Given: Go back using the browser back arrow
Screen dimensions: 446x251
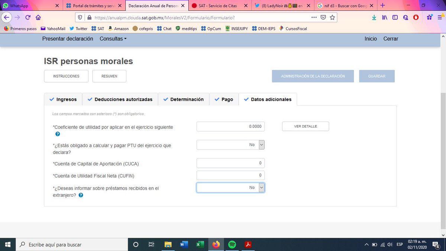Looking at the screenshot, I should point(6,17).
